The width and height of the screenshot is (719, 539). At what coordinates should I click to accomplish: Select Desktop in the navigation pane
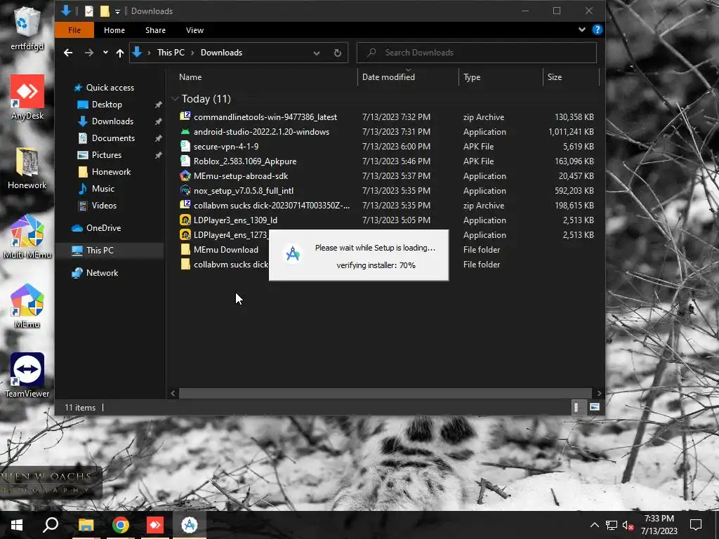coord(107,105)
